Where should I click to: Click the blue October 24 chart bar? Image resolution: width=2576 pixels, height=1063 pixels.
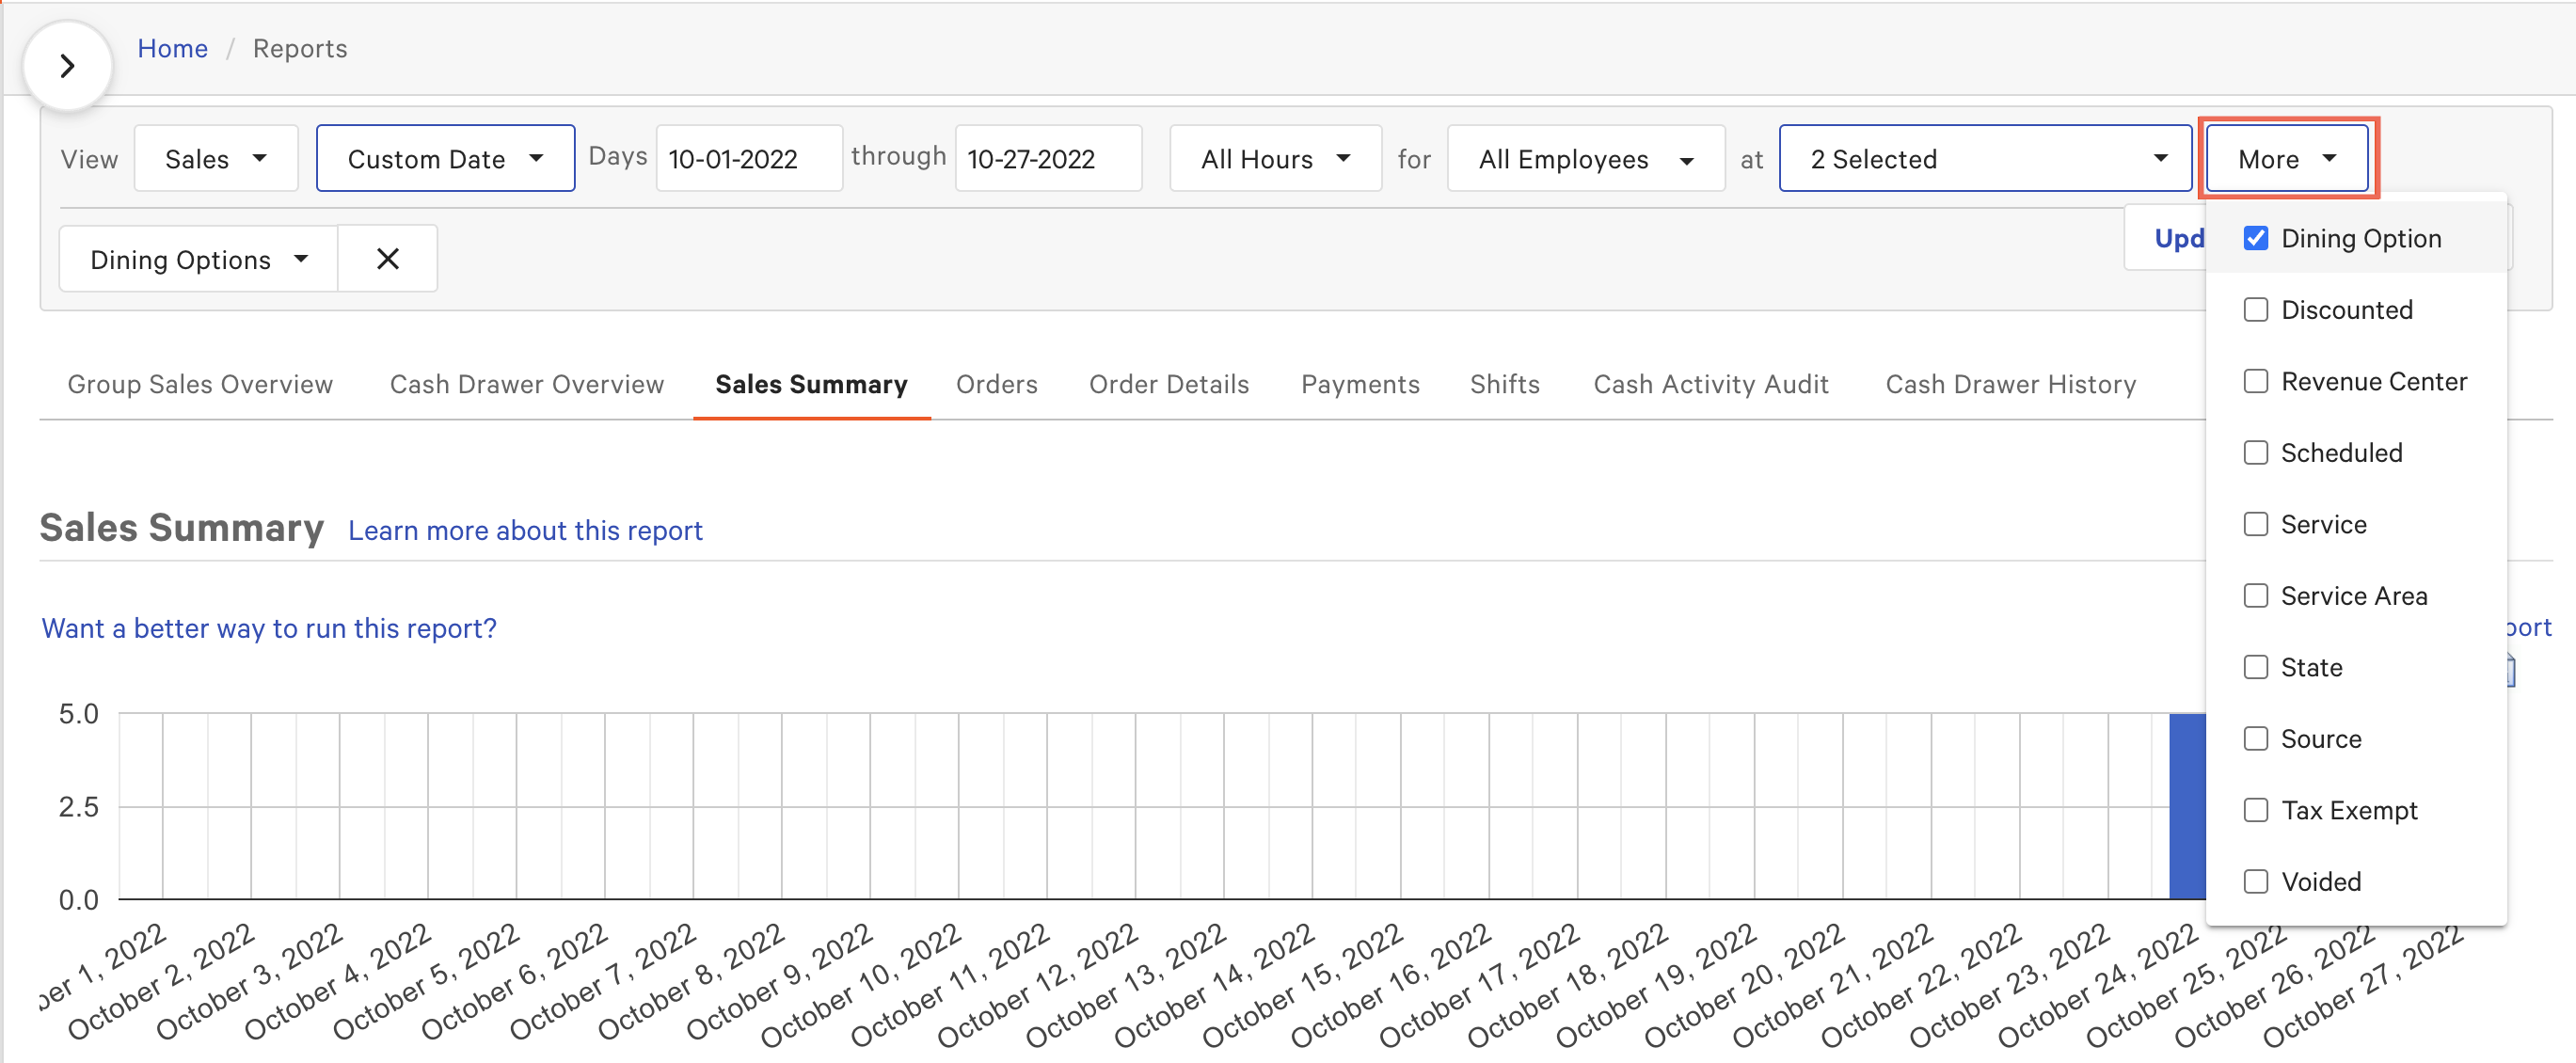pos(2186,806)
